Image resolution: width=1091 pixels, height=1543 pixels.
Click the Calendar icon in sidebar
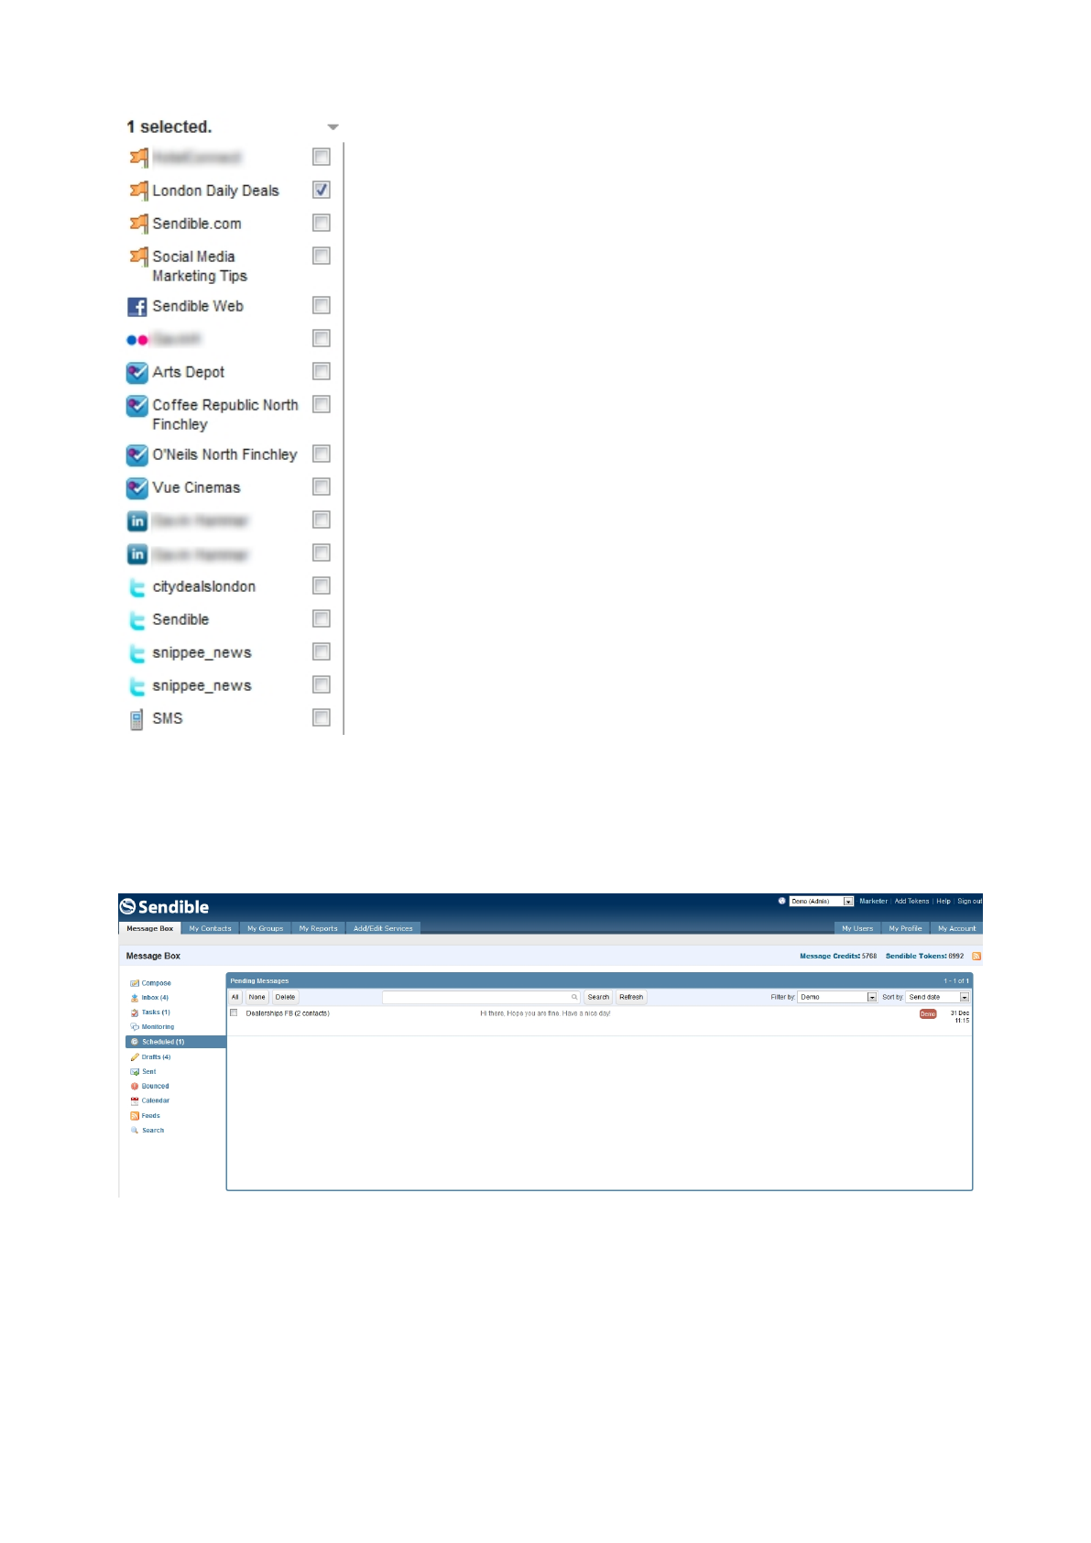tap(135, 1101)
